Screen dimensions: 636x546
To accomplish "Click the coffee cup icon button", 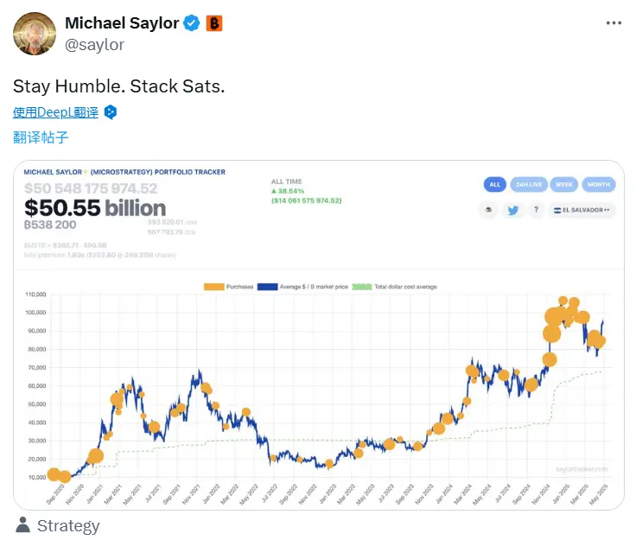I will pyautogui.click(x=489, y=210).
